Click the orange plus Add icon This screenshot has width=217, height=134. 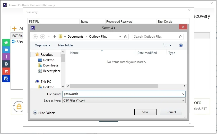[x=14, y=29]
